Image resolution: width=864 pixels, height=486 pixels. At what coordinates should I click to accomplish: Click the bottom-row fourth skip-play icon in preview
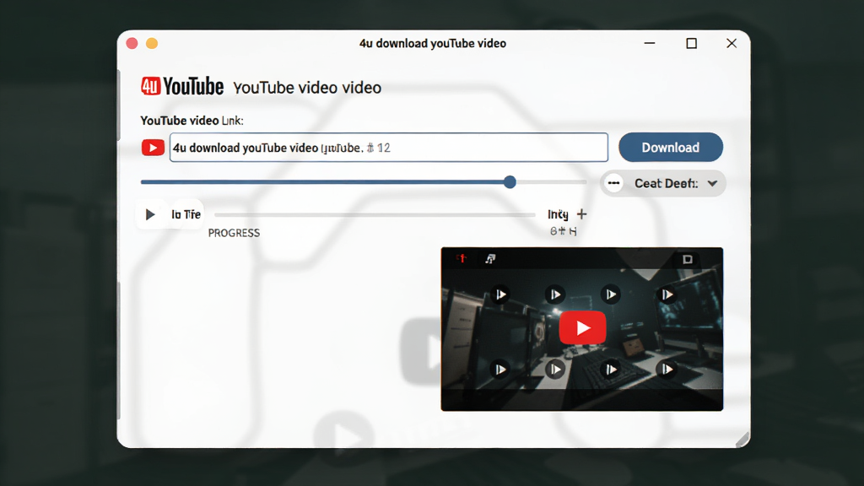click(x=667, y=370)
